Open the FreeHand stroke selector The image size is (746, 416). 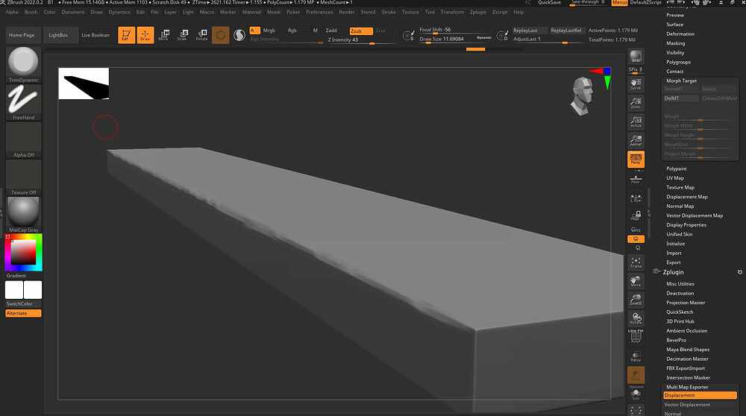click(x=23, y=101)
